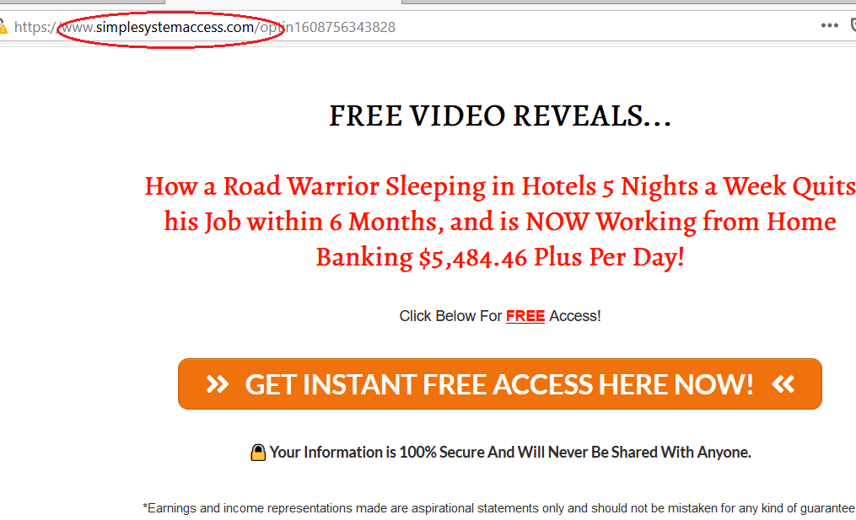
Task: Click the lock warning icon in address bar
Action: tap(3, 26)
